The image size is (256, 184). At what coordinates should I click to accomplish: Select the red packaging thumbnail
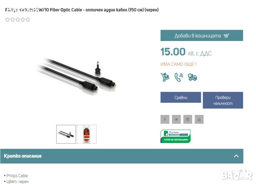pos(87,134)
